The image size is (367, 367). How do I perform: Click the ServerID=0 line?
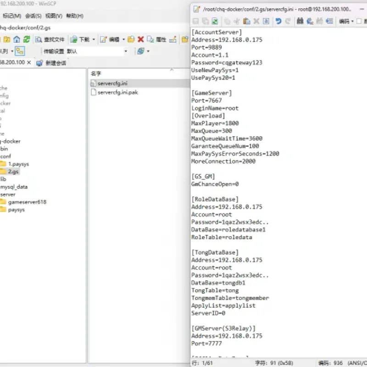tap(208, 313)
